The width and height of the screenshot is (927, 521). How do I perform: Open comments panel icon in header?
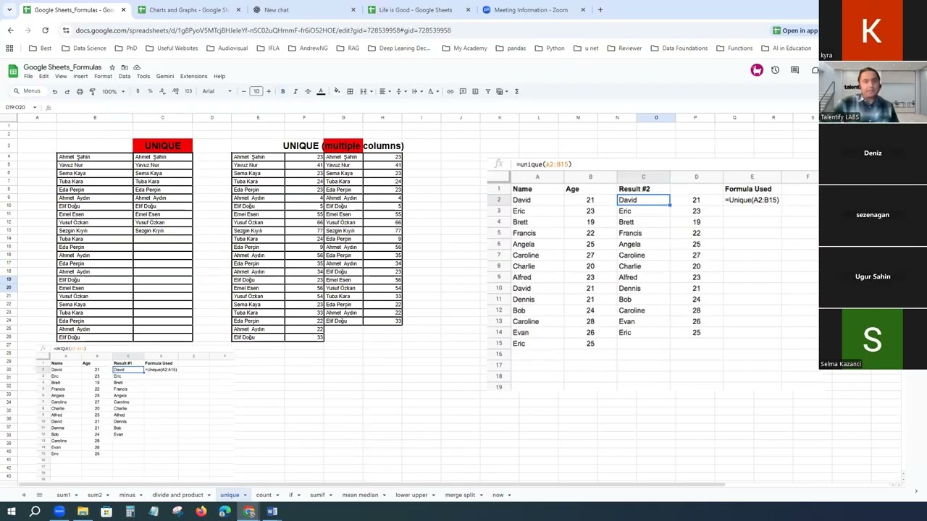(794, 70)
